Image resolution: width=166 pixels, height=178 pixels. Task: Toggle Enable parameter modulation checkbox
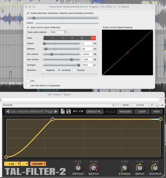28,13
